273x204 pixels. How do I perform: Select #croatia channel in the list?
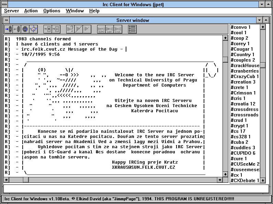pyautogui.click(x=243, y=104)
